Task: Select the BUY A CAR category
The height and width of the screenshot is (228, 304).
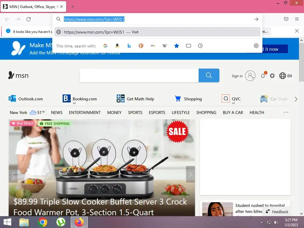Action: [x=233, y=113]
